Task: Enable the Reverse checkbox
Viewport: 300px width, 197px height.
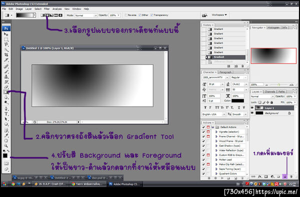Action: coord(126,15)
